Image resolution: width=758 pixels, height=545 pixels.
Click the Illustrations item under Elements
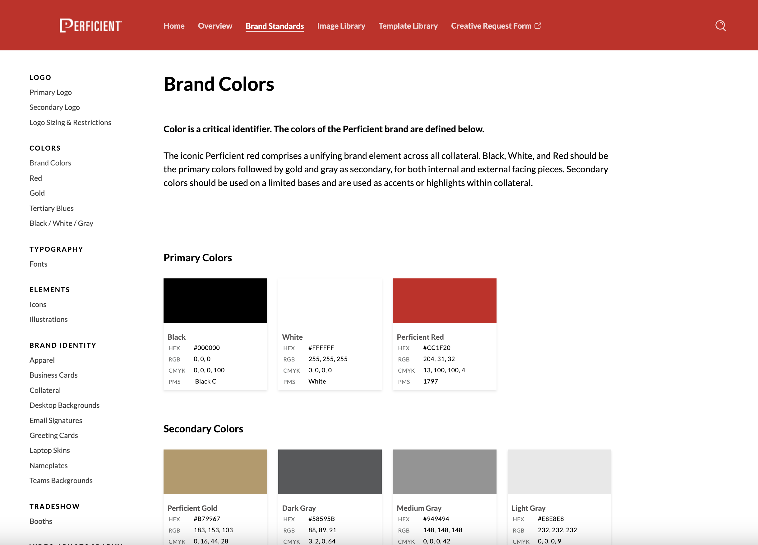(48, 319)
